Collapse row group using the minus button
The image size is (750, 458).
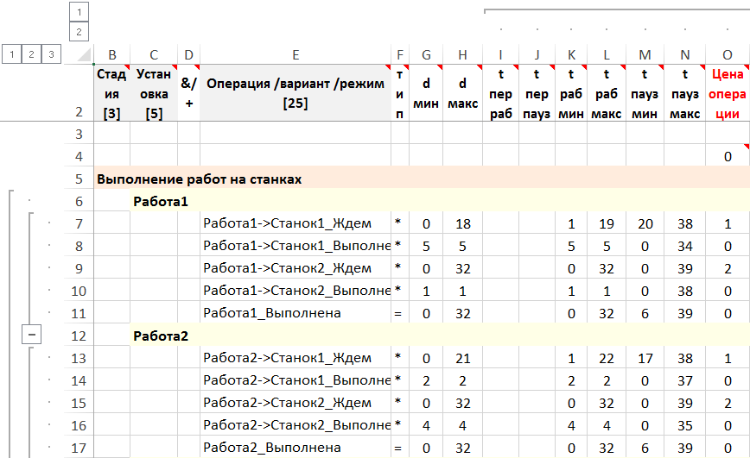(x=29, y=336)
